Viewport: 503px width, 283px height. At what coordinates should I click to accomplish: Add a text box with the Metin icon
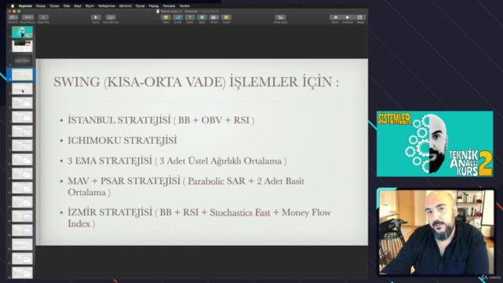pyautogui.click(x=190, y=17)
